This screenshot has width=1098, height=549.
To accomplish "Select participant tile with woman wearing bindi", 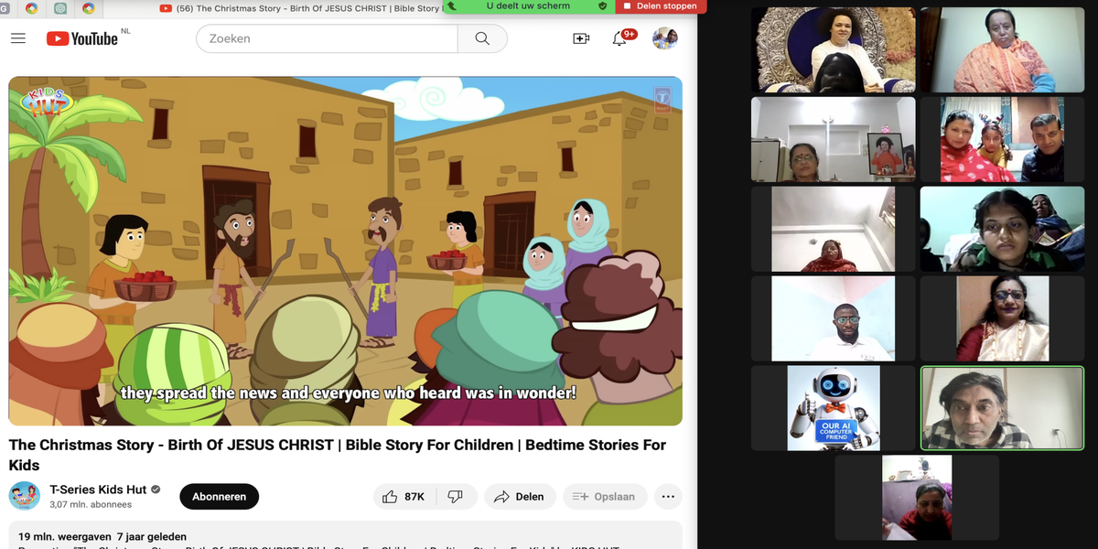I will click(x=1002, y=318).
